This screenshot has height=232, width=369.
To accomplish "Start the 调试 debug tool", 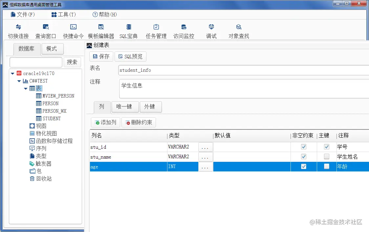I will click(x=211, y=31).
